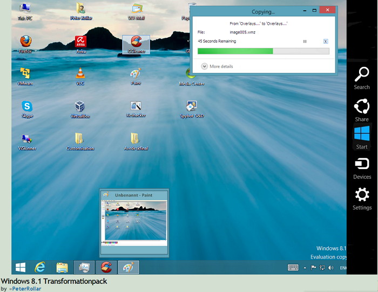
Task: Open VMware desktop shortcut
Action: 25,77
